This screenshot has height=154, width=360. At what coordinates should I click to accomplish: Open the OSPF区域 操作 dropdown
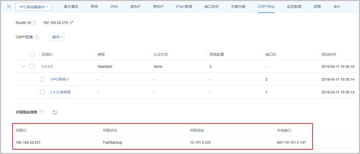pyautogui.click(x=57, y=37)
